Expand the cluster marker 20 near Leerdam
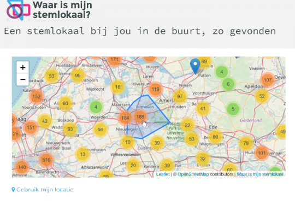 point(133,166)
